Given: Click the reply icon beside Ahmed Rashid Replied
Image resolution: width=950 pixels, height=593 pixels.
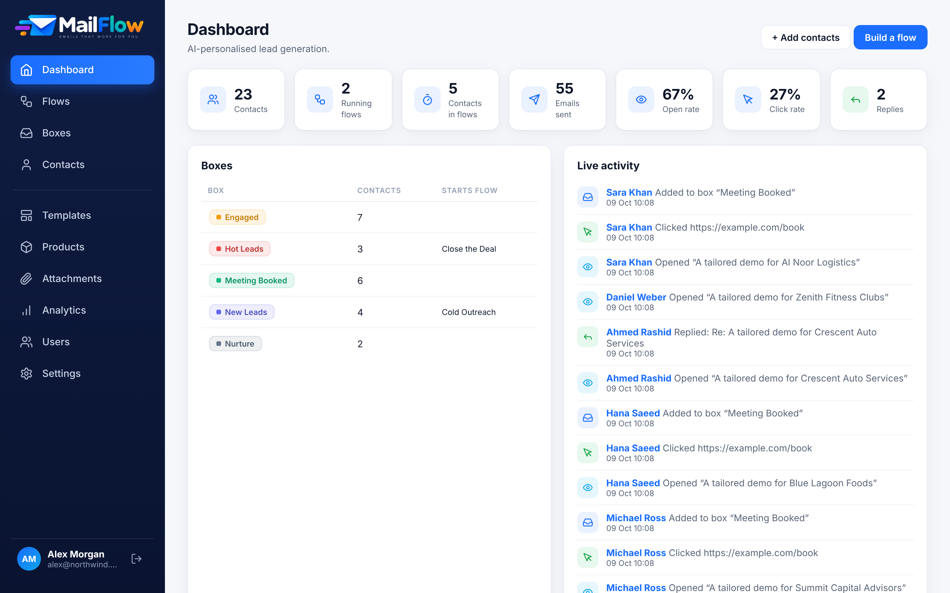Looking at the screenshot, I should click(588, 337).
